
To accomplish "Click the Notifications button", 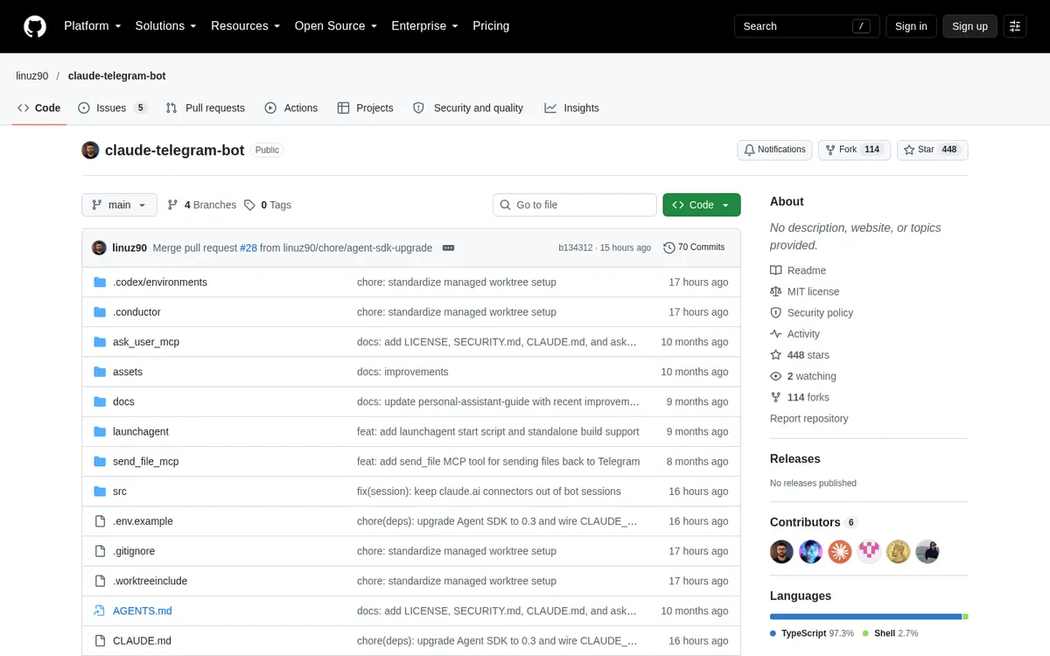I will pos(774,150).
